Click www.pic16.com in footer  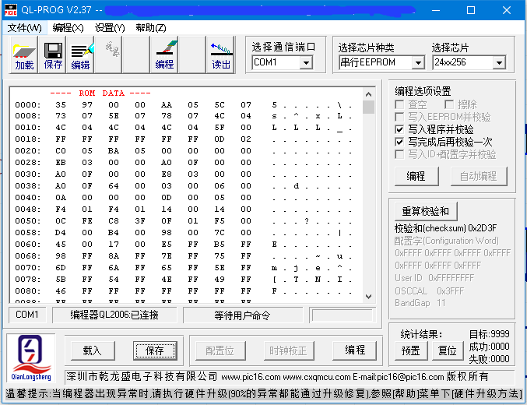click(x=251, y=377)
